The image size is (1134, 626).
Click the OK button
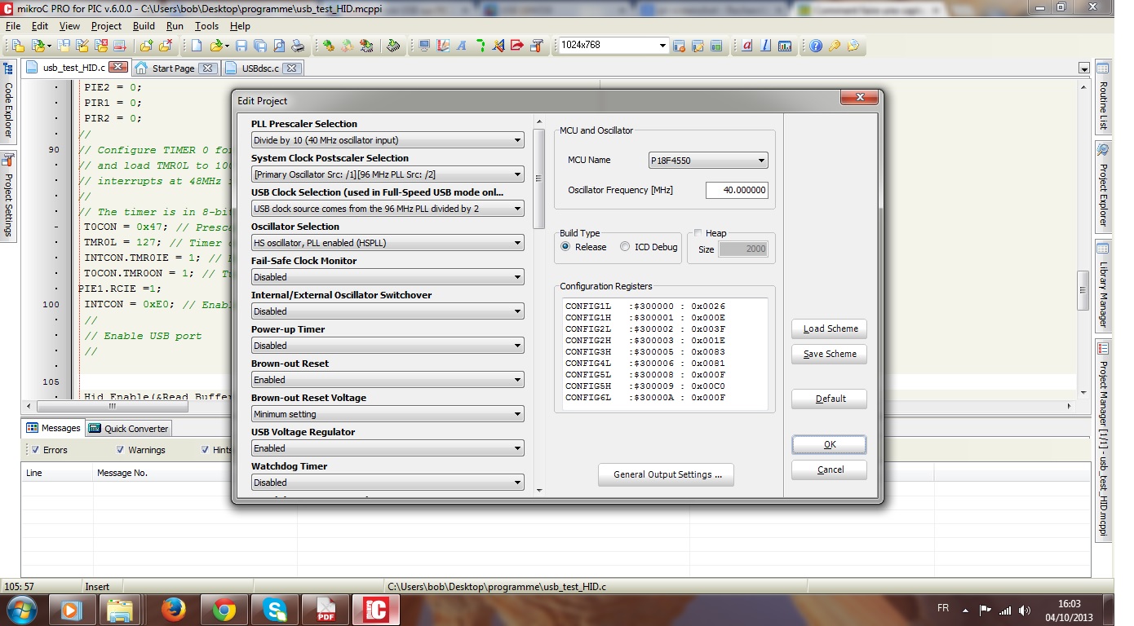(x=829, y=444)
